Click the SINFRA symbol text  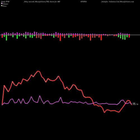[x=83, y=2]
